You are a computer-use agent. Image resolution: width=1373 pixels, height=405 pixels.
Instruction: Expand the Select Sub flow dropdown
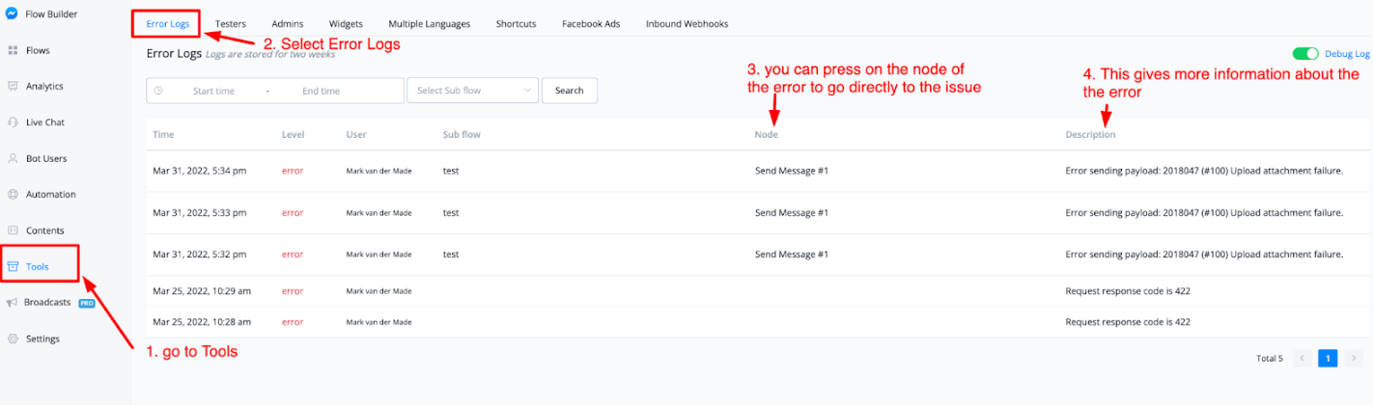[472, 91]
